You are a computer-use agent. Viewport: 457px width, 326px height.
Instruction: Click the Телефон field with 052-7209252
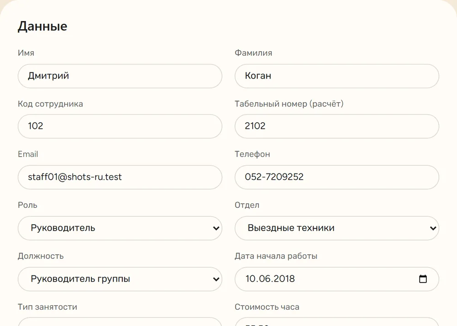point(337,177)
